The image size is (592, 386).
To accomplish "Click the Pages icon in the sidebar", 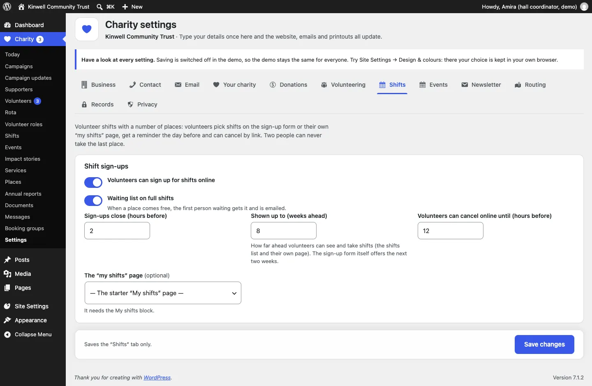I will click(7, 288).
